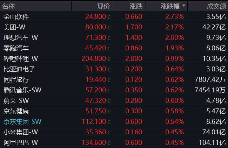Click the sort arrow beside 涨跌幅
The width and height of the screenshot is (228, 148).
coord(184,6)
